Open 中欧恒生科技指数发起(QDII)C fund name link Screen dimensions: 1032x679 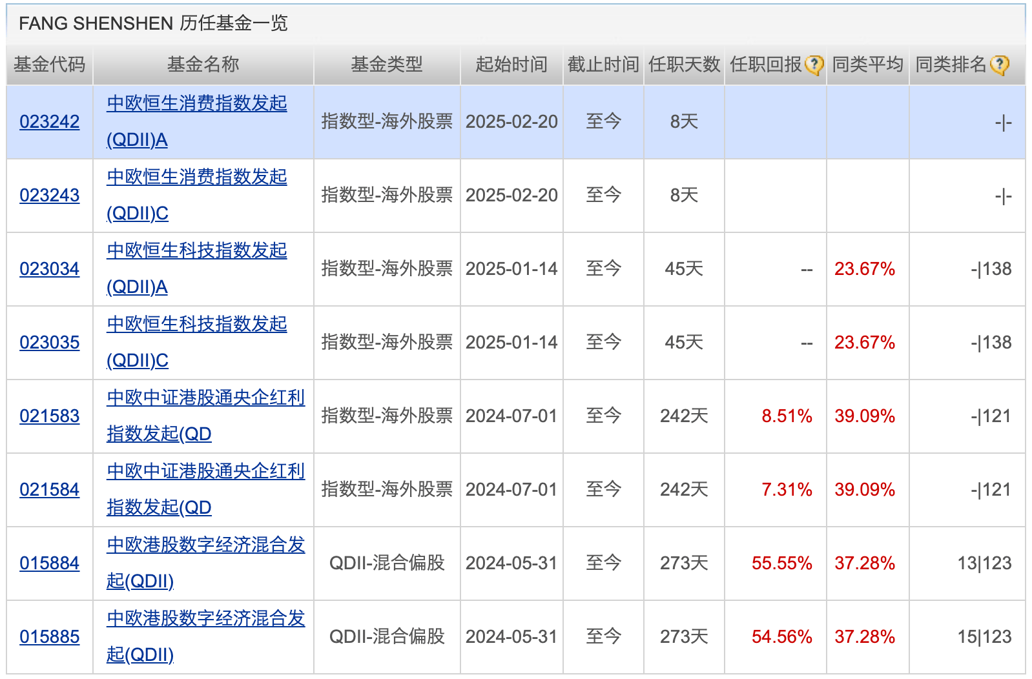click(x=196, y=325)
